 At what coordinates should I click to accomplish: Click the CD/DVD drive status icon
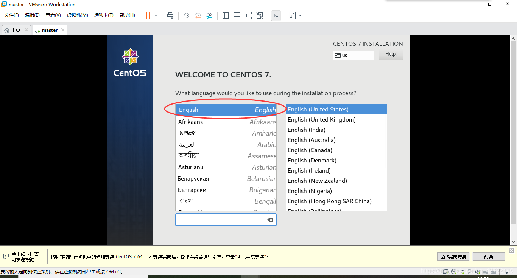(x=454, y=271)
